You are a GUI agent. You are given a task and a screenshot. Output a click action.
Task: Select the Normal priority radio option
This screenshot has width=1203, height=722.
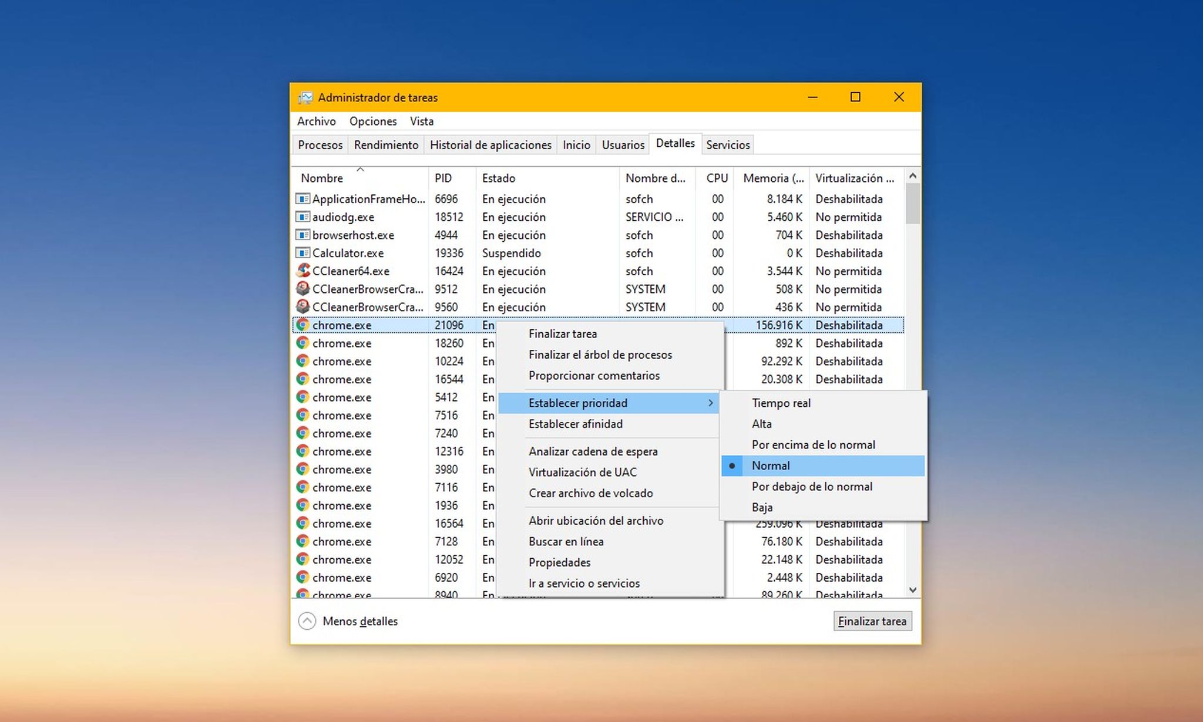tap(771, 465)
